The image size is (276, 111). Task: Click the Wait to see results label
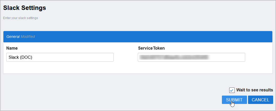[255, 90]
